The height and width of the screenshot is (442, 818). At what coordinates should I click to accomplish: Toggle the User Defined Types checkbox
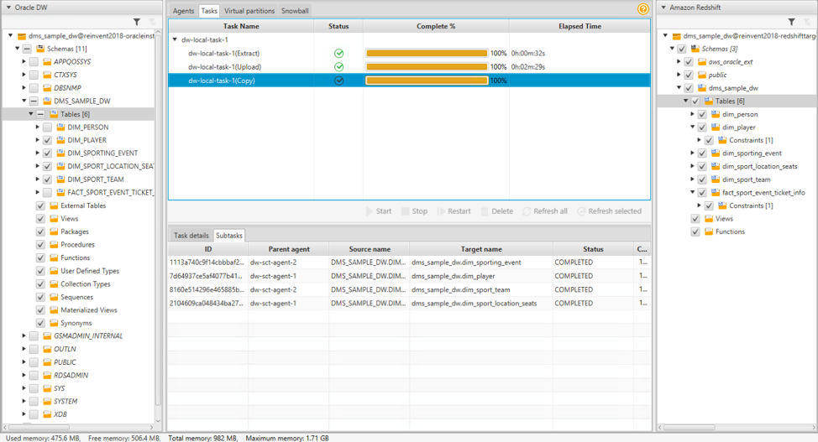40,271
